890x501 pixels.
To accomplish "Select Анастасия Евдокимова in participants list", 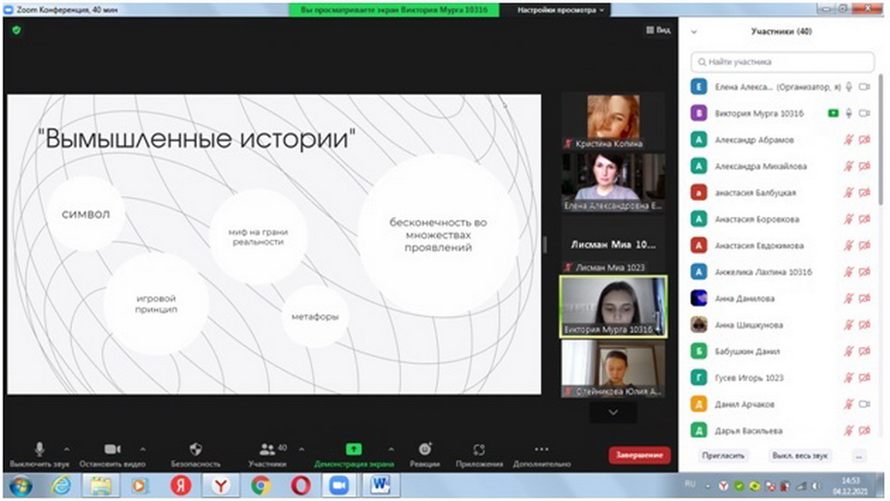I will point(781,246).
